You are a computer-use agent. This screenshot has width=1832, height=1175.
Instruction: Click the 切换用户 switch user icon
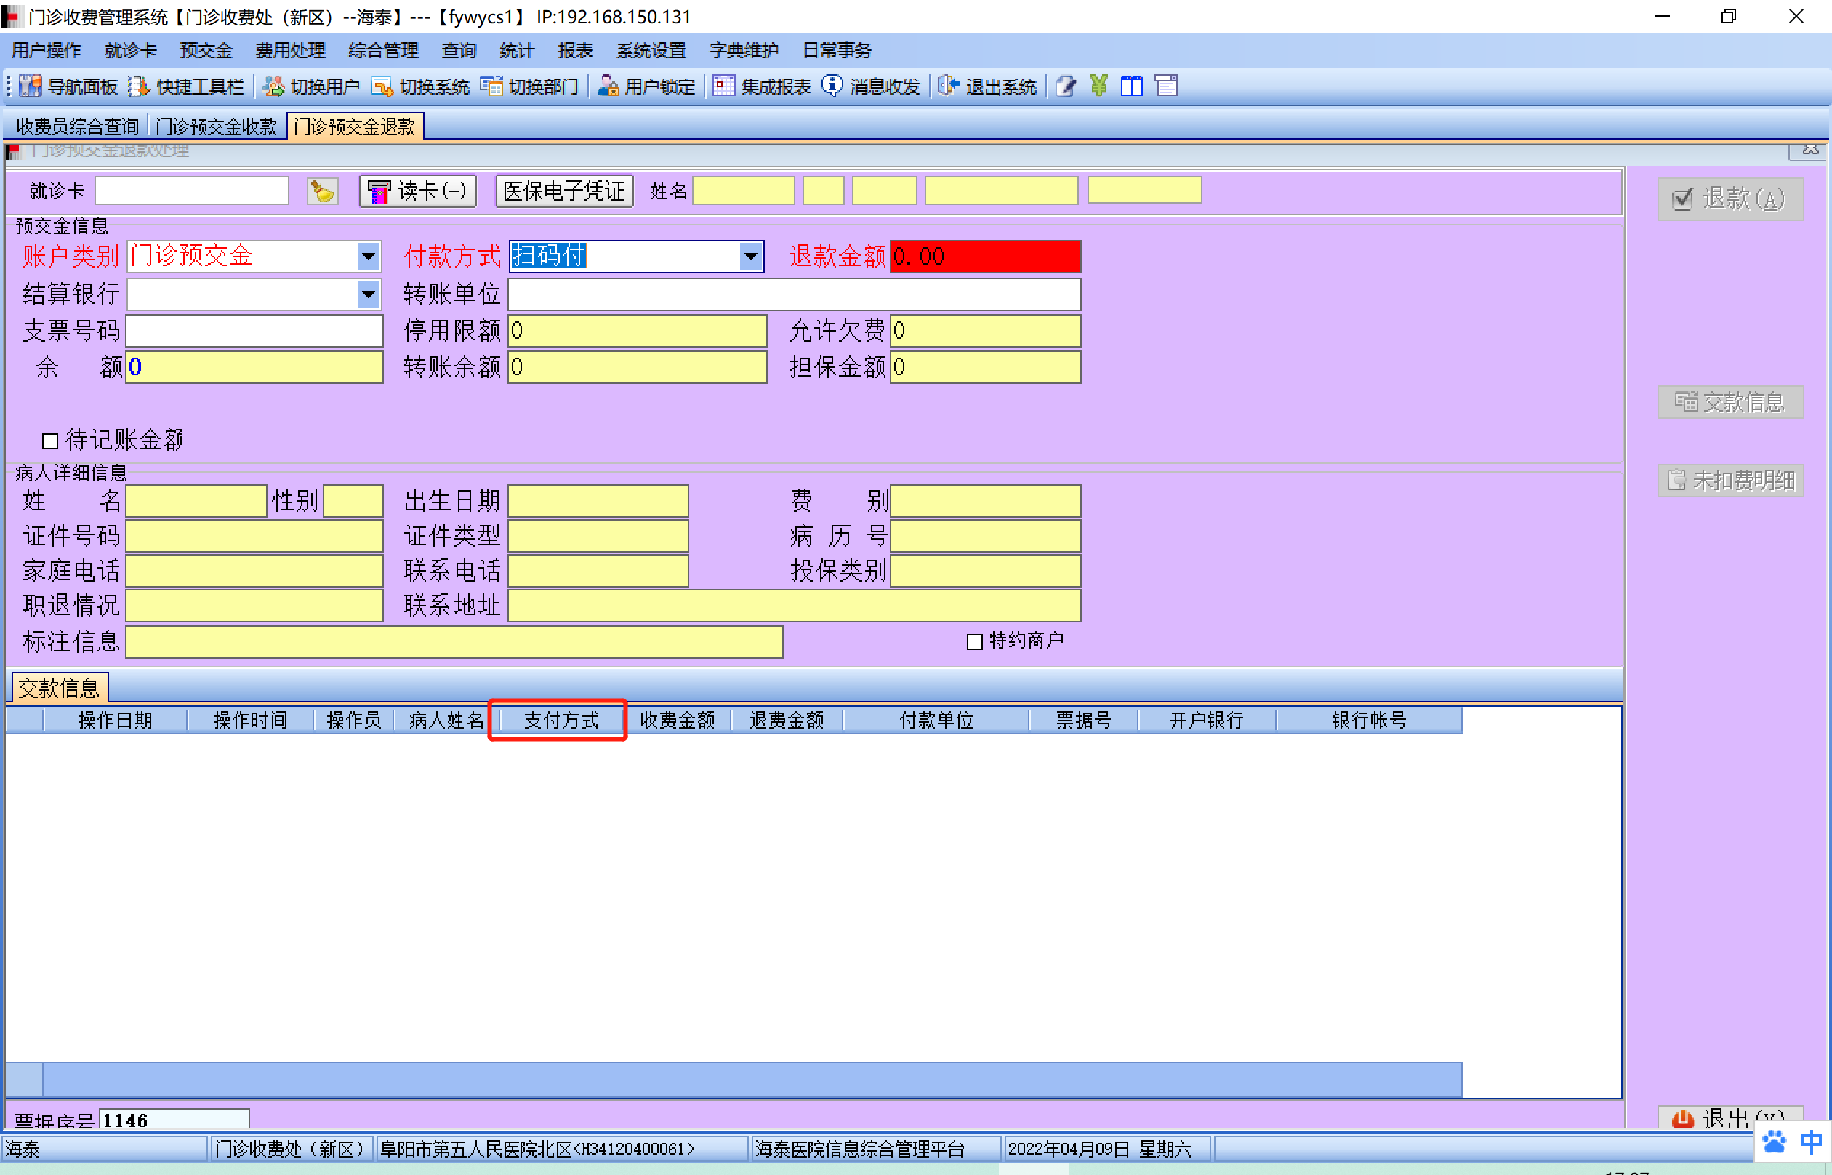(273, 86)
